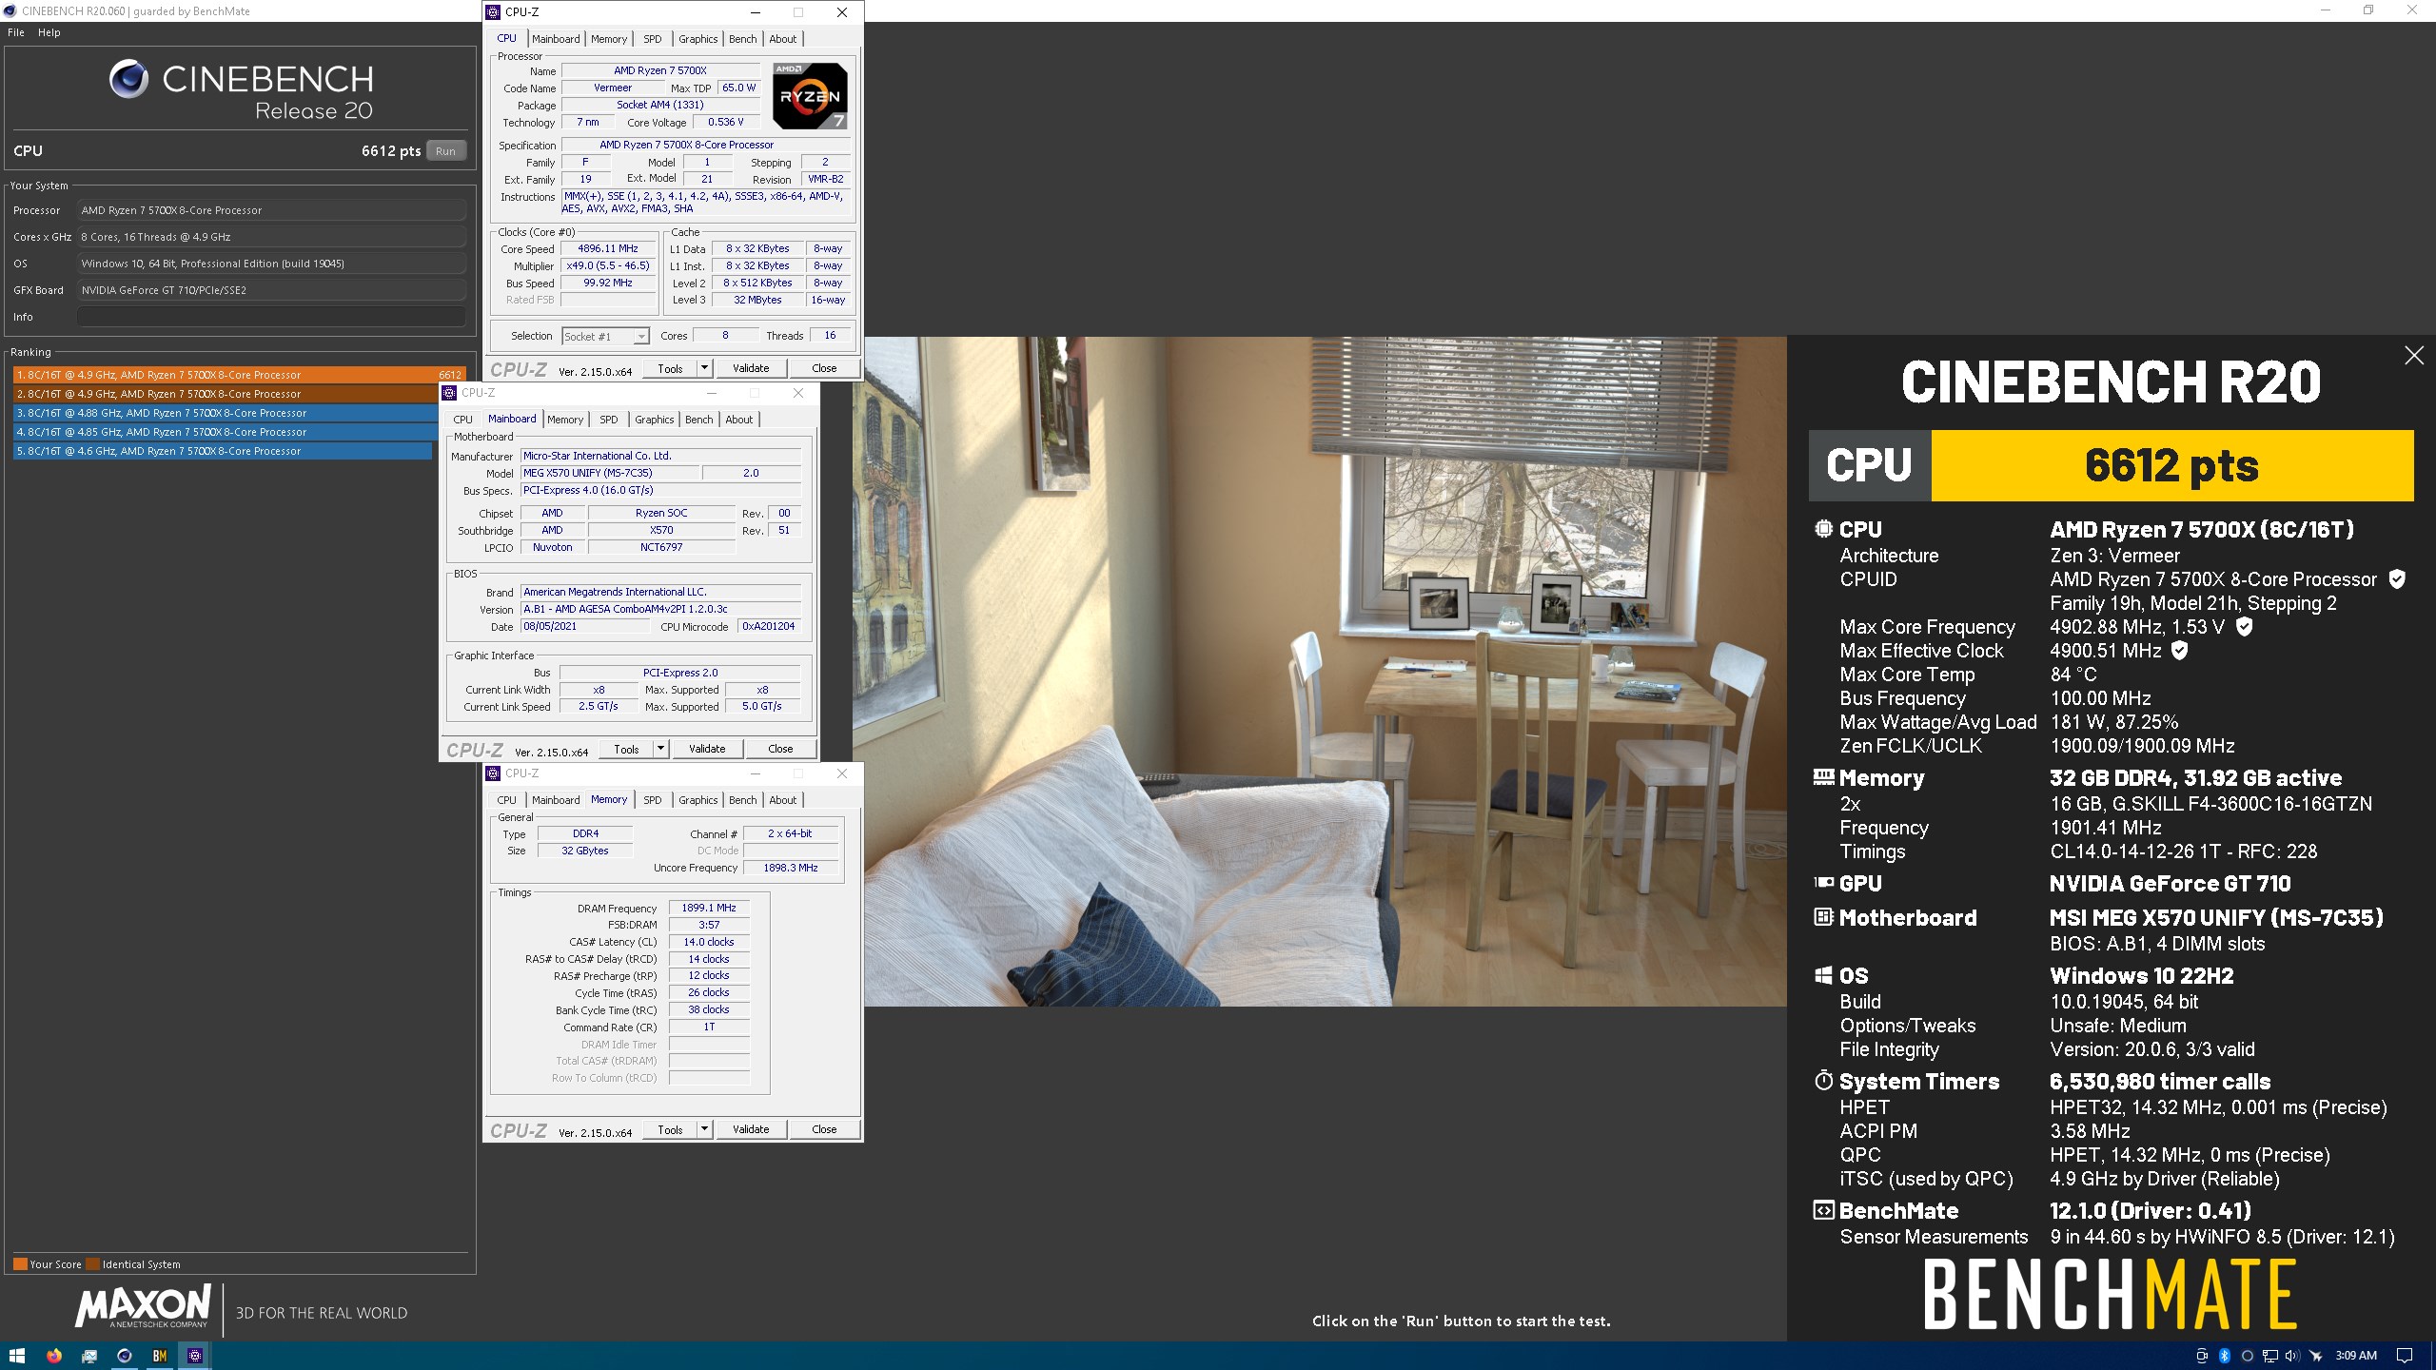Click the System Timers clock icon
Image resolution: width=2436 pixels, height=1370 pixels.
1823,1081
